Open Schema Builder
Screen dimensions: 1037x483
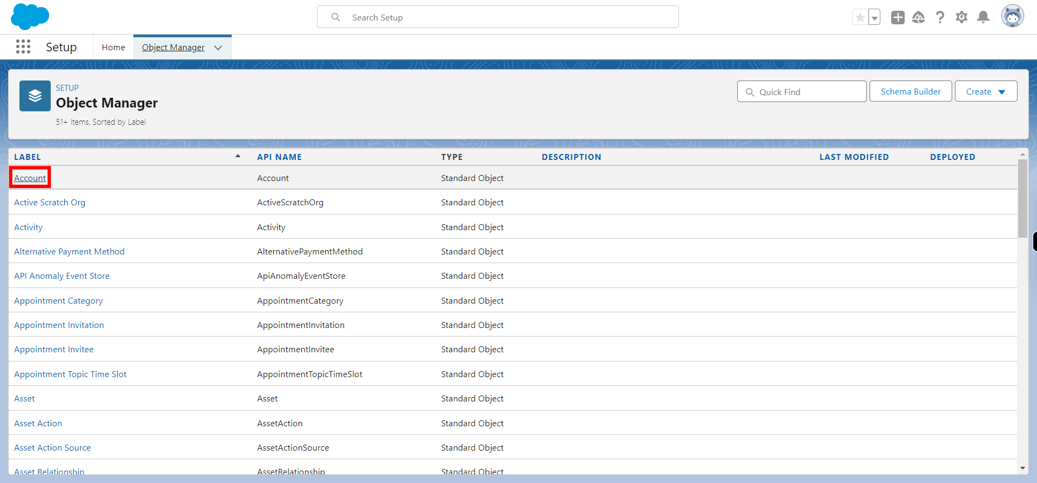(x=911, y=92)
